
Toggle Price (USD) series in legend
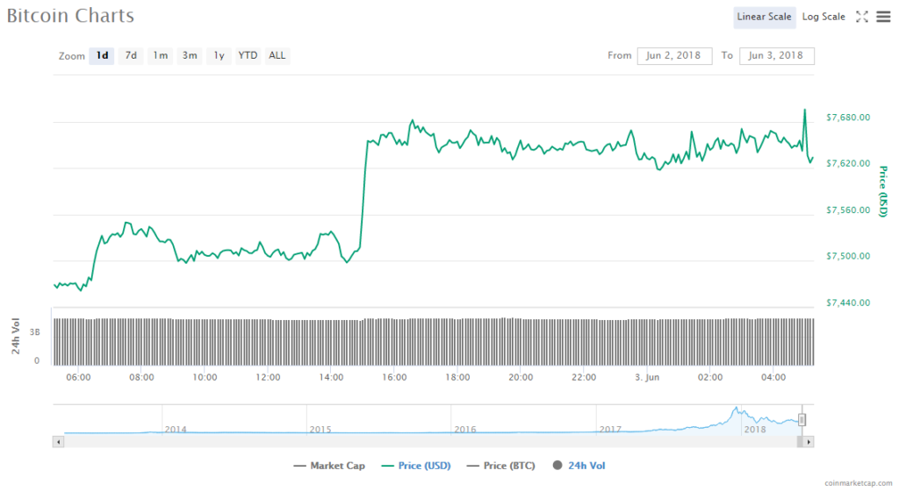click(416, 466)
